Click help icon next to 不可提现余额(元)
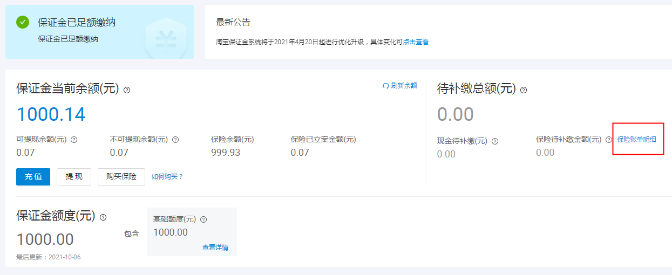 pos(175,140)
